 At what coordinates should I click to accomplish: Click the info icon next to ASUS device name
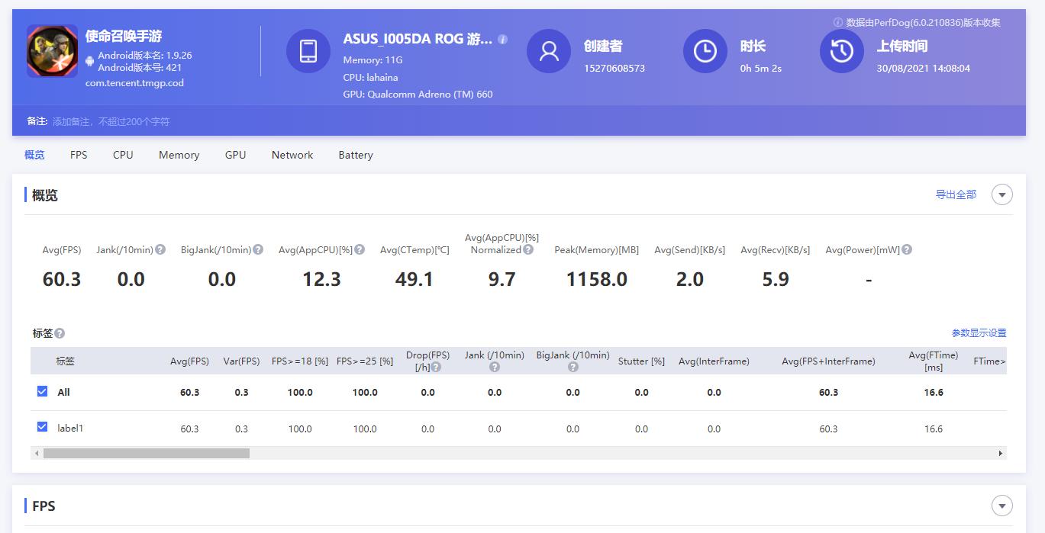[x=502, y=39]
